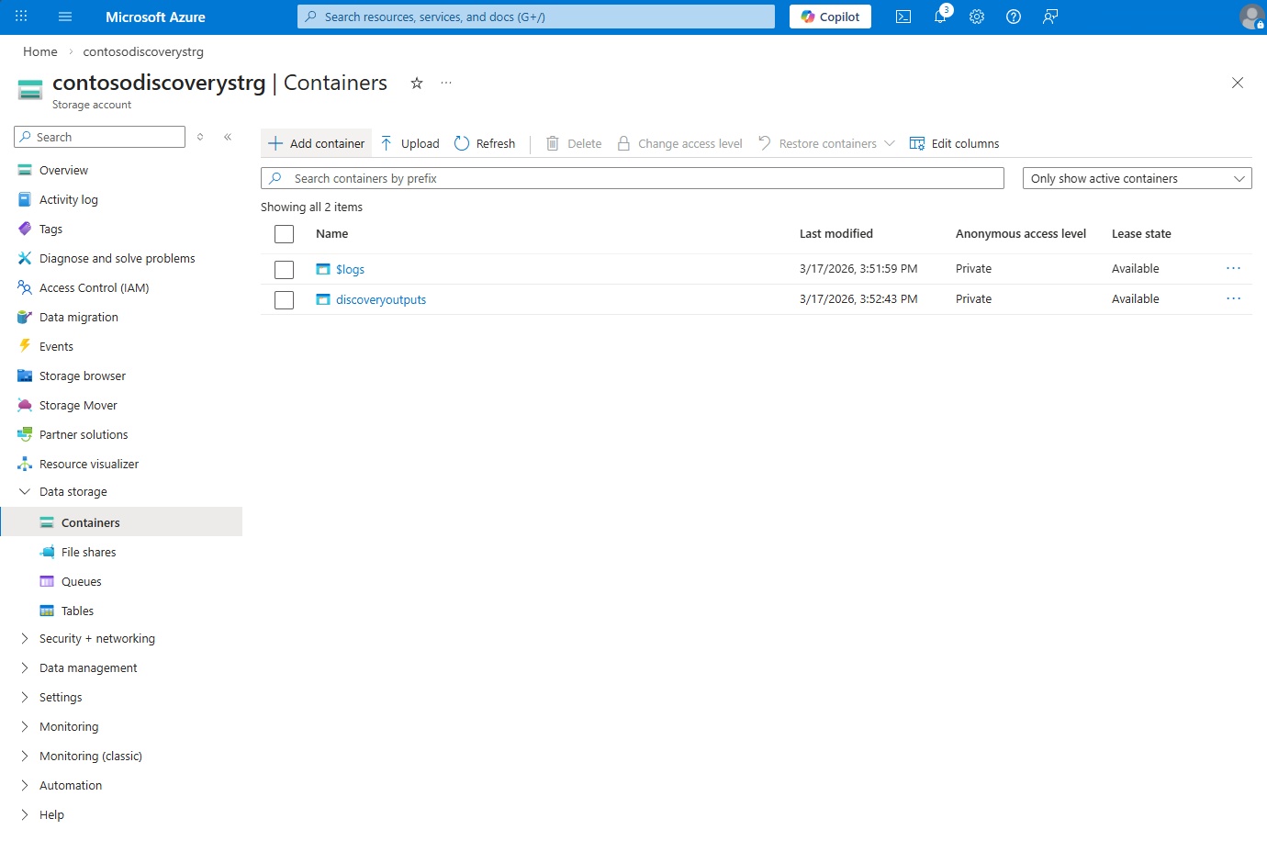Open the Azure portal apps grid icon
This screenshot has height=852, width=1267.
pos(21,17)
